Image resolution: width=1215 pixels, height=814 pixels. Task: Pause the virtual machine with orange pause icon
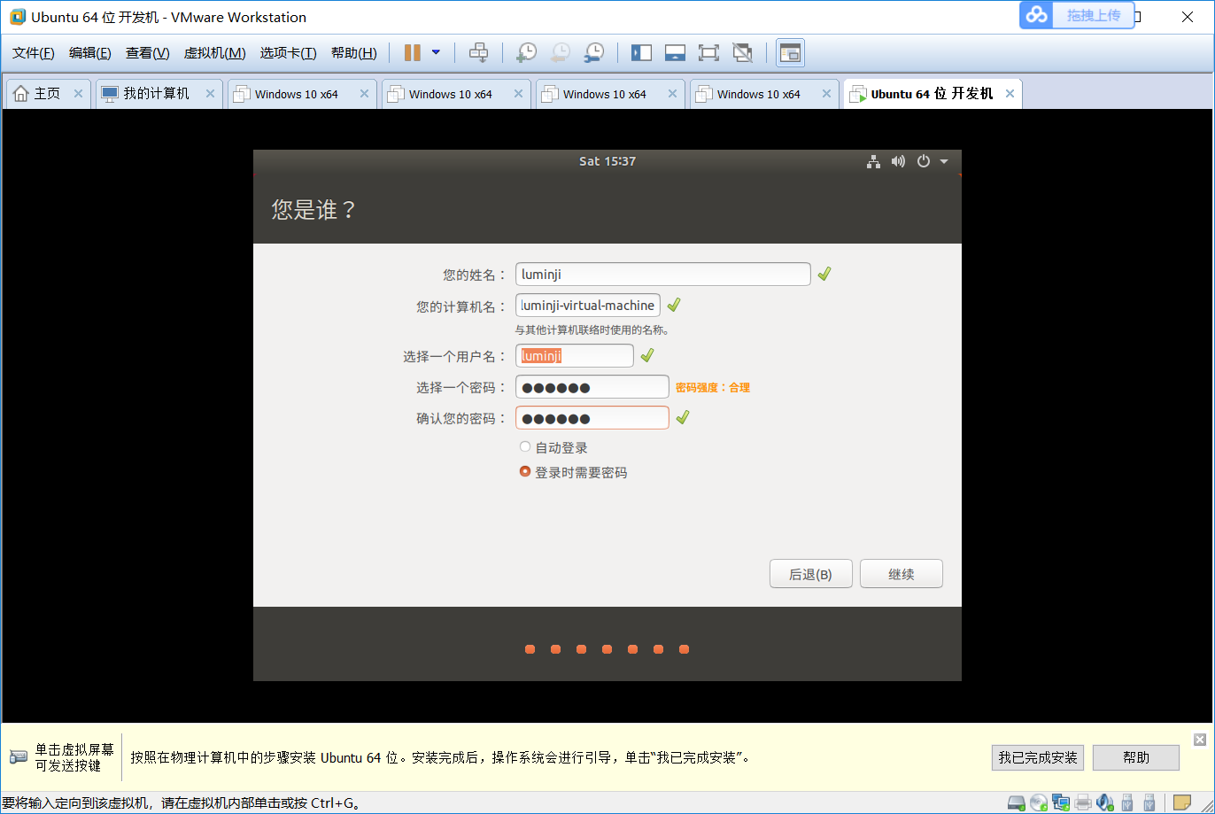click(x=412, y=53)
